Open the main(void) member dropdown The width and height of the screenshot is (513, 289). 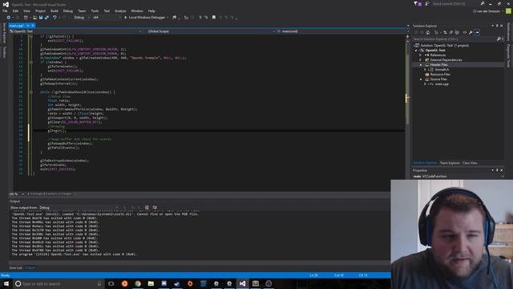pos(341,31)
